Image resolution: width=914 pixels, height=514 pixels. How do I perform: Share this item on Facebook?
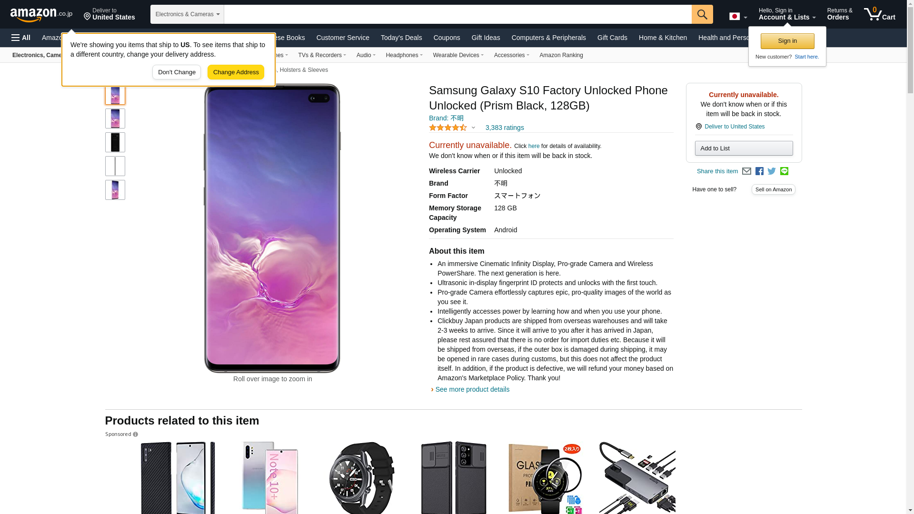coord(759,171)
